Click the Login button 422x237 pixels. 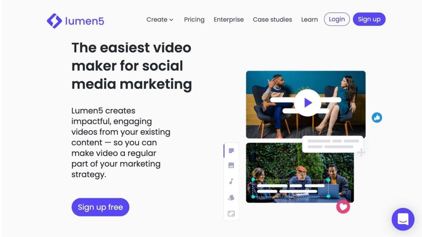coord(337,19)
